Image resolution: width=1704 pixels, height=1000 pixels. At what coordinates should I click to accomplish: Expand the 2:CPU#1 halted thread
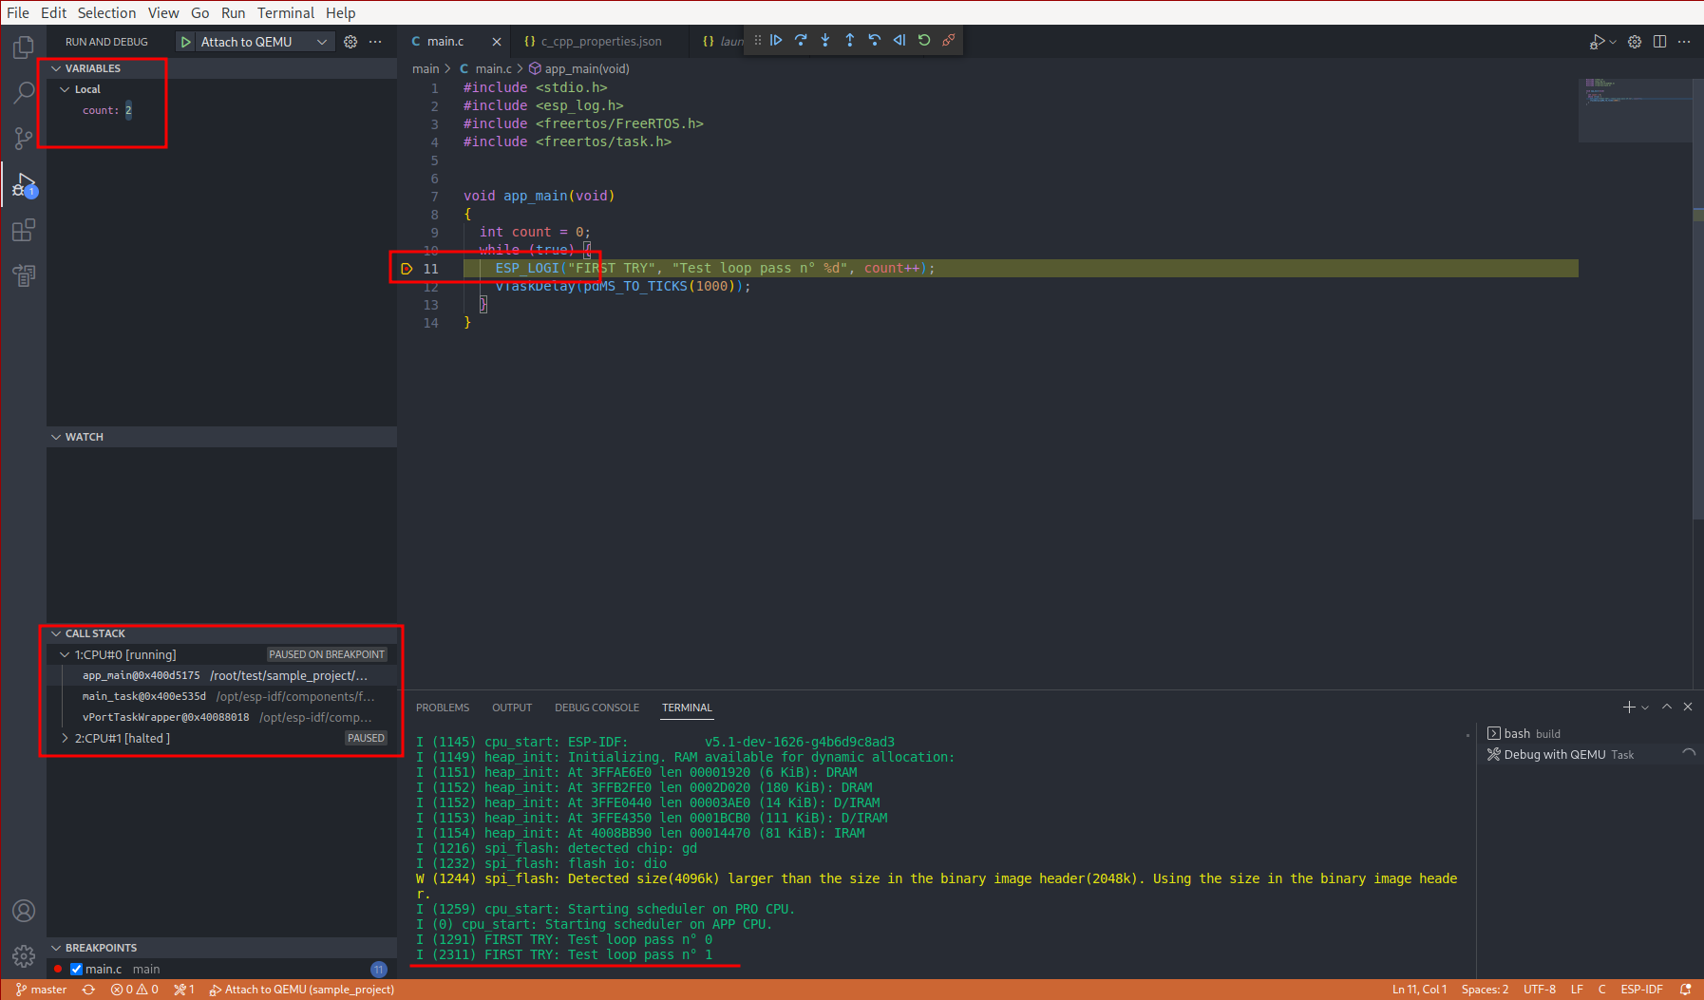tap(65, 738)
